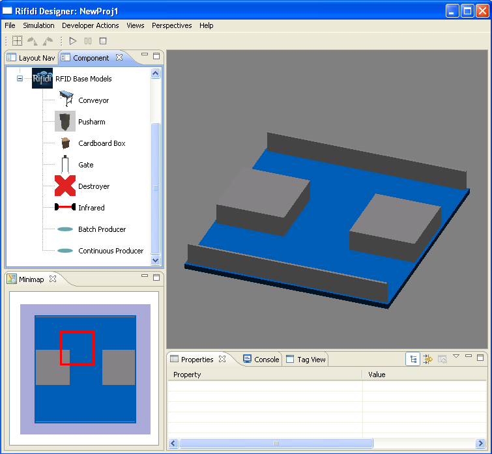
Task: Click the red viewport rectangle in the minimap
Action: click(77, 348)
